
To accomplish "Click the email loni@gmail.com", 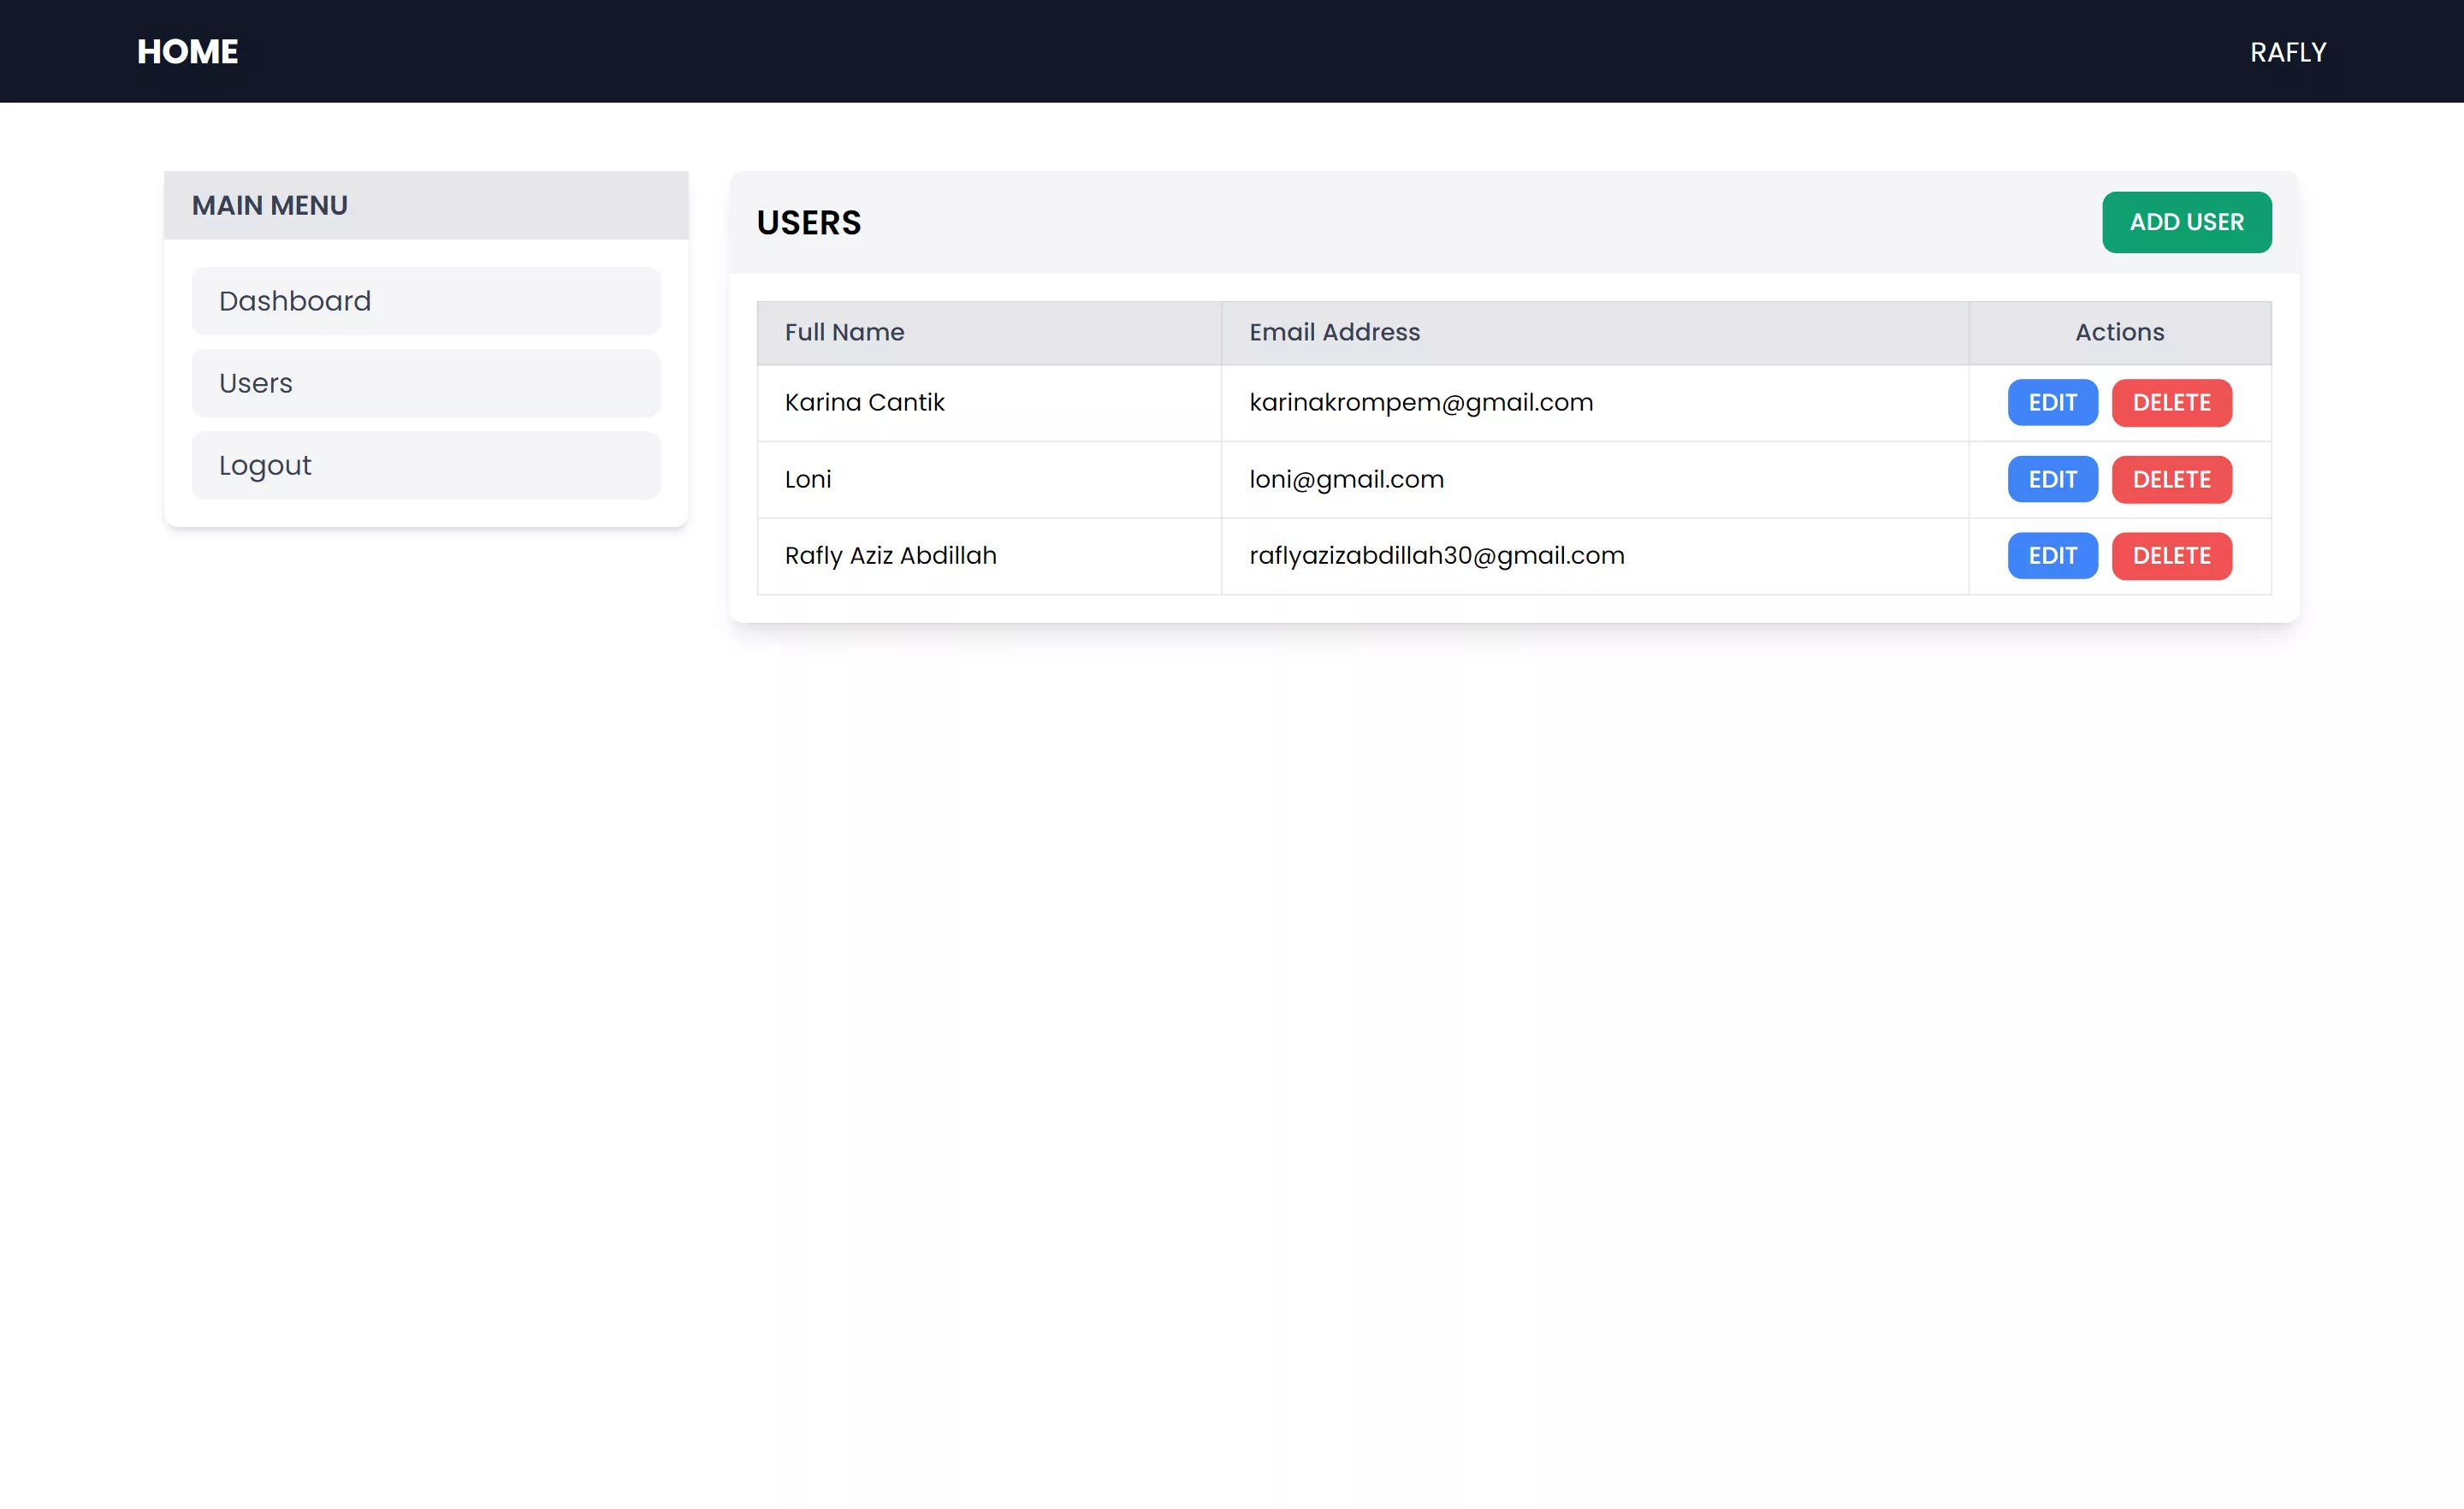I will pyautogui.click(x=1346, y=479).
